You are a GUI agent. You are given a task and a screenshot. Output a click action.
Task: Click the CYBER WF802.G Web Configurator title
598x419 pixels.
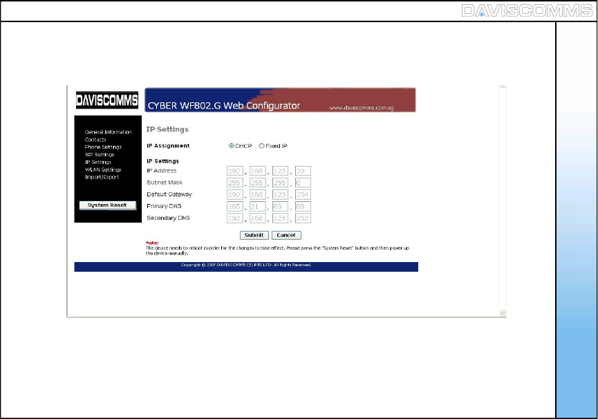(224, 106)
